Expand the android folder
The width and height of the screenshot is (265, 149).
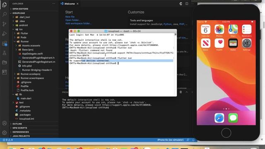point(23,25)
